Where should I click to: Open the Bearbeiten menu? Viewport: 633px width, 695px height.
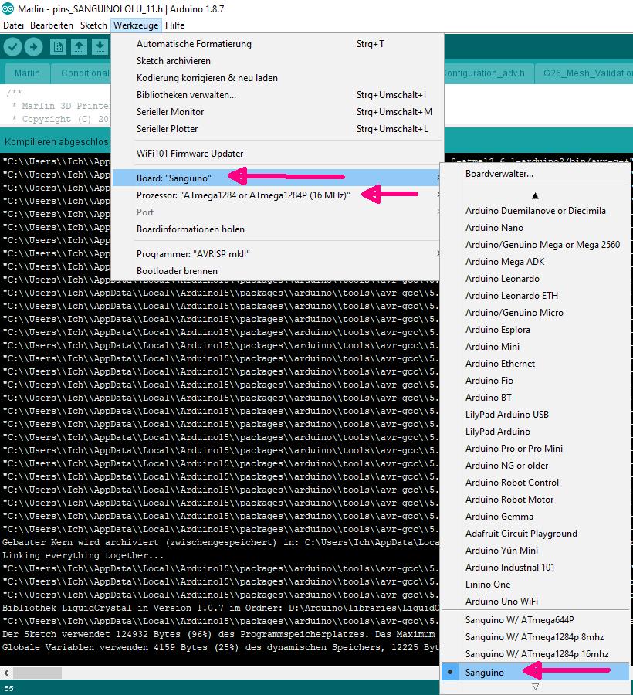pyautogui.click(x=52, y=25)
